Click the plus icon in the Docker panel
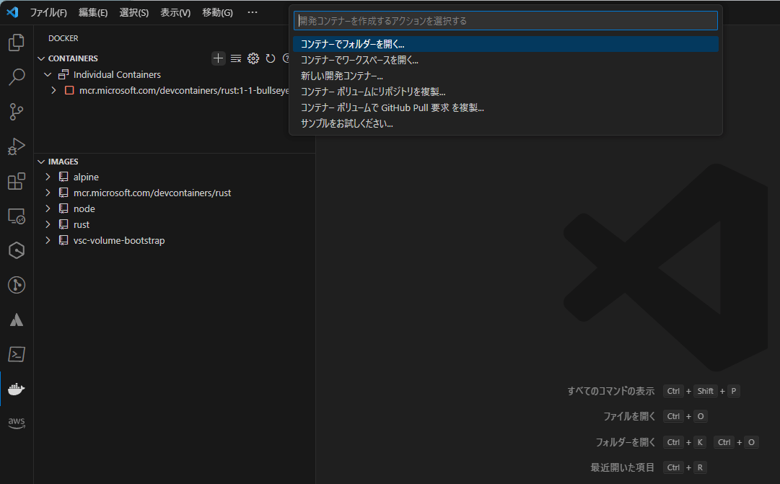 tap(218, 58)
